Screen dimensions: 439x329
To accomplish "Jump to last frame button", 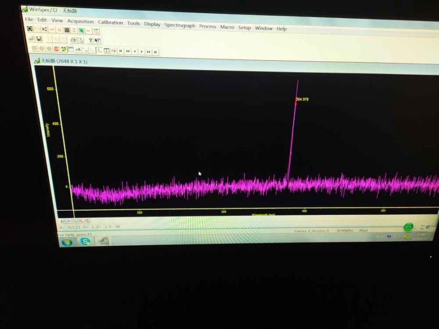I will coord(155,52).
